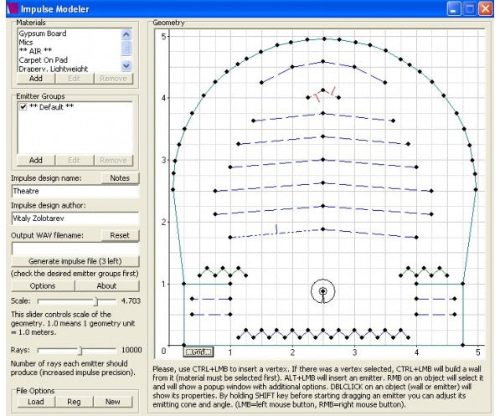The height and width of the screenshot is (416, 500).
Task: Toggle the Grid button below the geometry
Action: point(198,352)
